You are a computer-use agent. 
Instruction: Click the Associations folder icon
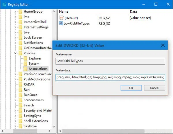[25, 69]
